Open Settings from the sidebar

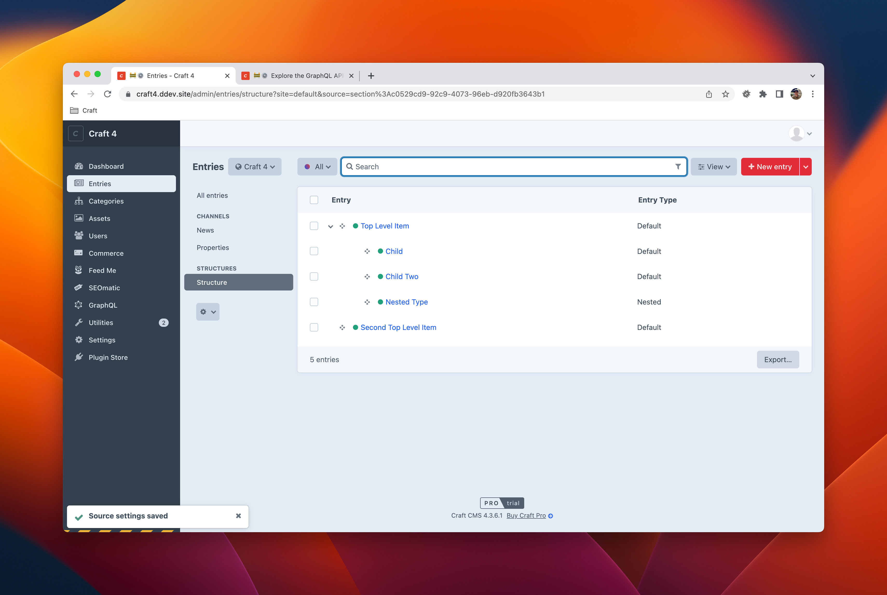coord(121,340)
